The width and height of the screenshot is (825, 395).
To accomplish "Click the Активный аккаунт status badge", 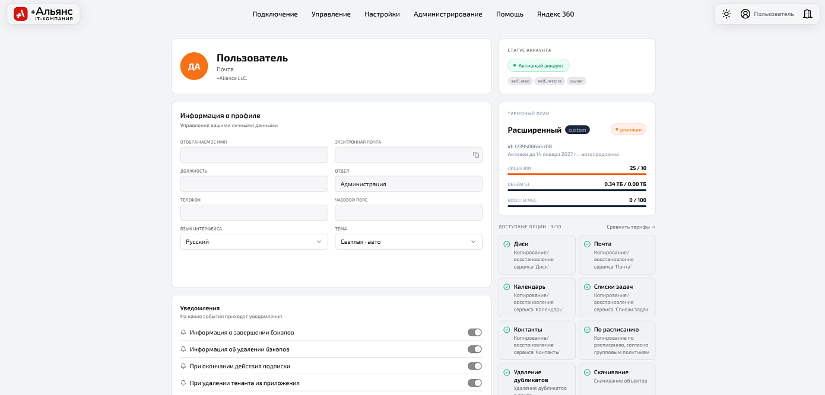I will click(x=538, y=65).
